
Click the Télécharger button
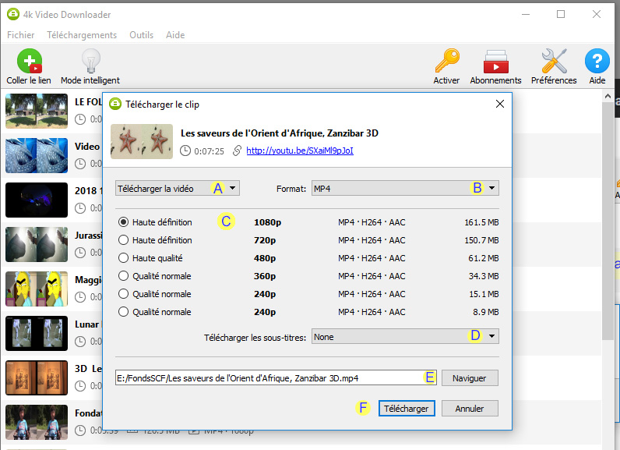coord(405,409)
